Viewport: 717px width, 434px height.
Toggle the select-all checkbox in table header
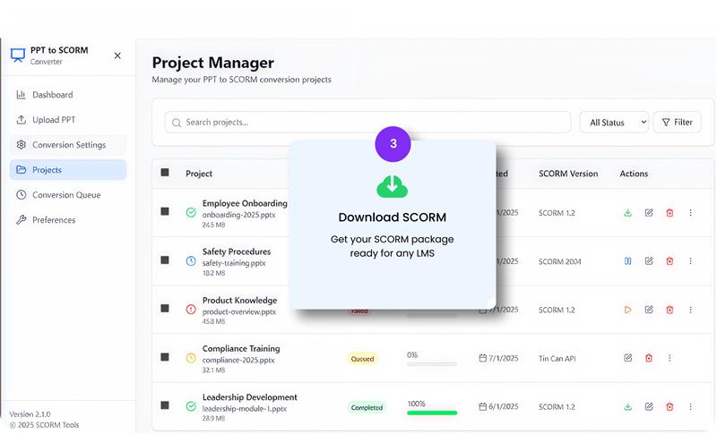[x=165, y=173]
